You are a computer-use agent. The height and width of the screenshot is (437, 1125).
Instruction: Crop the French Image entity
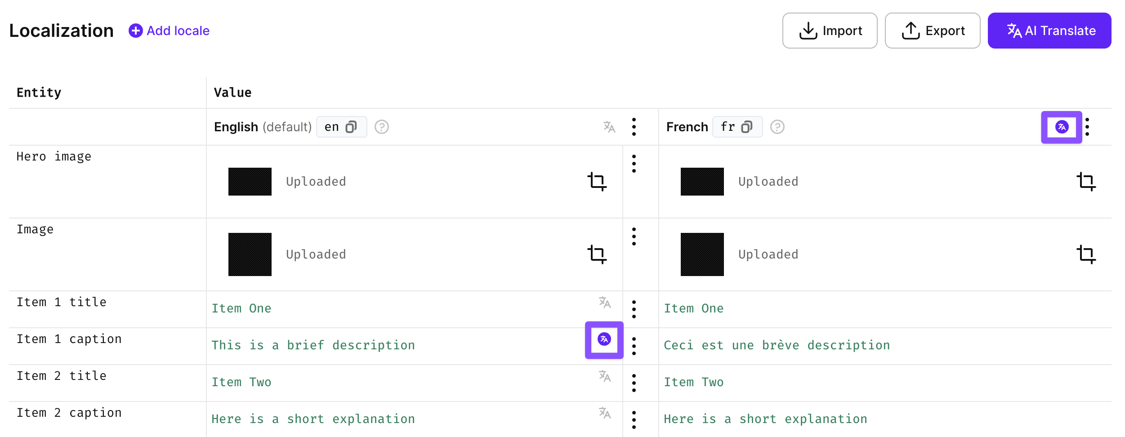(x=1086, y=254)
